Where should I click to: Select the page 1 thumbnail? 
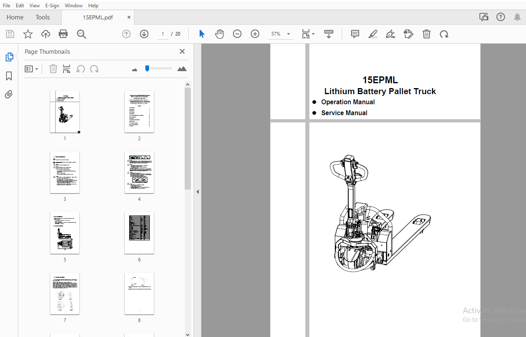pyautogui.click(x=65, y=112)
